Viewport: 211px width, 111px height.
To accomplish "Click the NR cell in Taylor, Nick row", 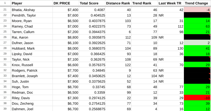I will click(171, 59).
